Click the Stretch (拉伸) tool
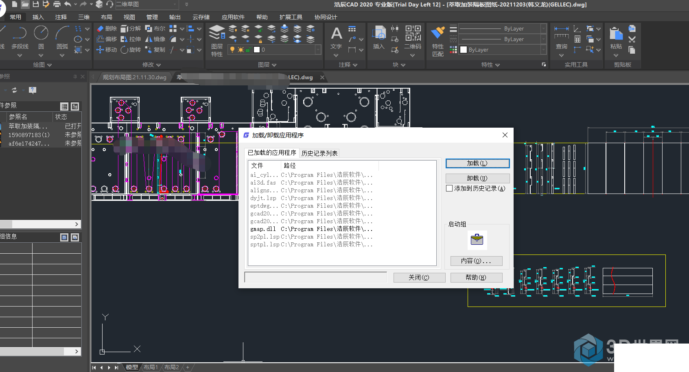This screenshot has width=689, height=372. point(131,39)
